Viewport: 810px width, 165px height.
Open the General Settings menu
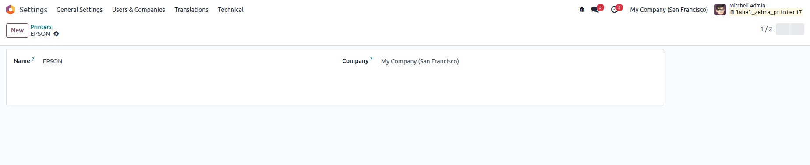[79, 9]
